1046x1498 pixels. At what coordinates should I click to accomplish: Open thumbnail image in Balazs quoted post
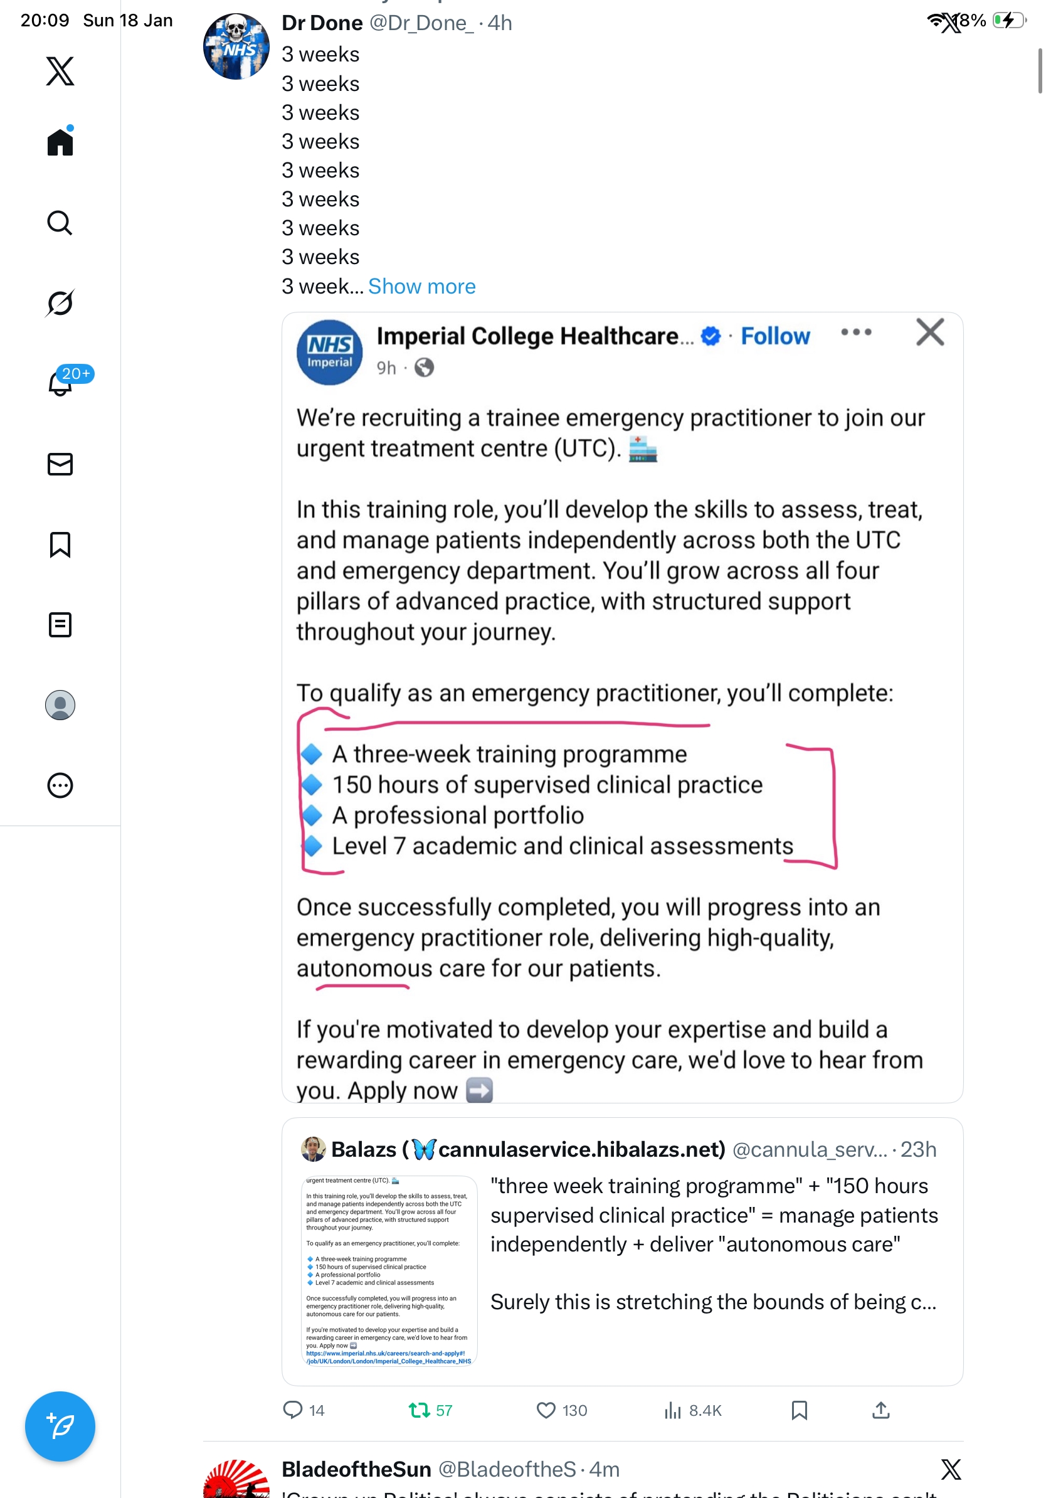pos(389,1271)
